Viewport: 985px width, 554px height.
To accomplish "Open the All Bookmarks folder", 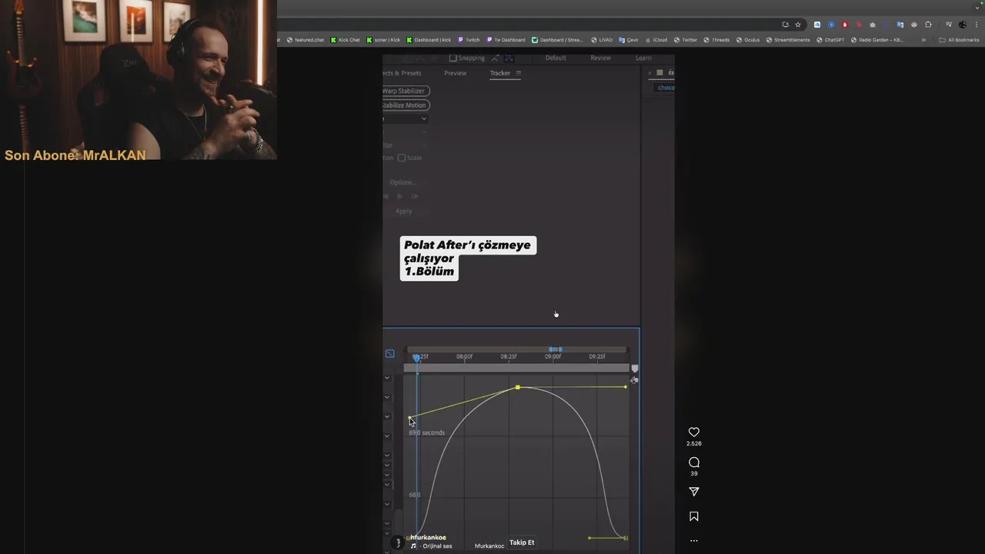I will click(959, 40).
